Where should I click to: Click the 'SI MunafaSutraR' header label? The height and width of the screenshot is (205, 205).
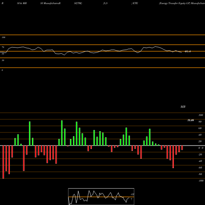[50, 3]
